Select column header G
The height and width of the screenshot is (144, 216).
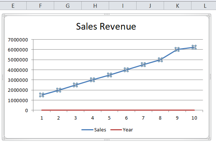point(68,6)
